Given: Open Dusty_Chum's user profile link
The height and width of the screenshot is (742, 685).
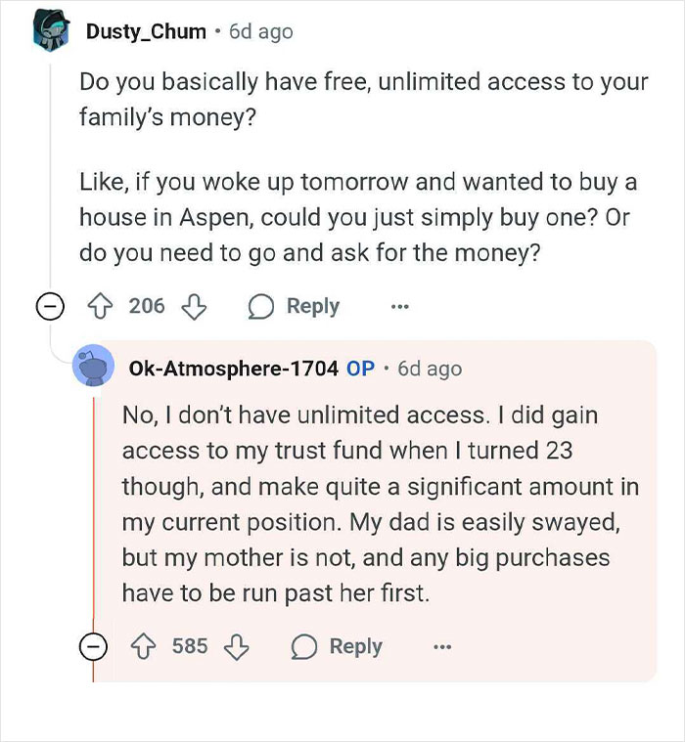Looking at the screenshot, I should click(x=146, y=31).
